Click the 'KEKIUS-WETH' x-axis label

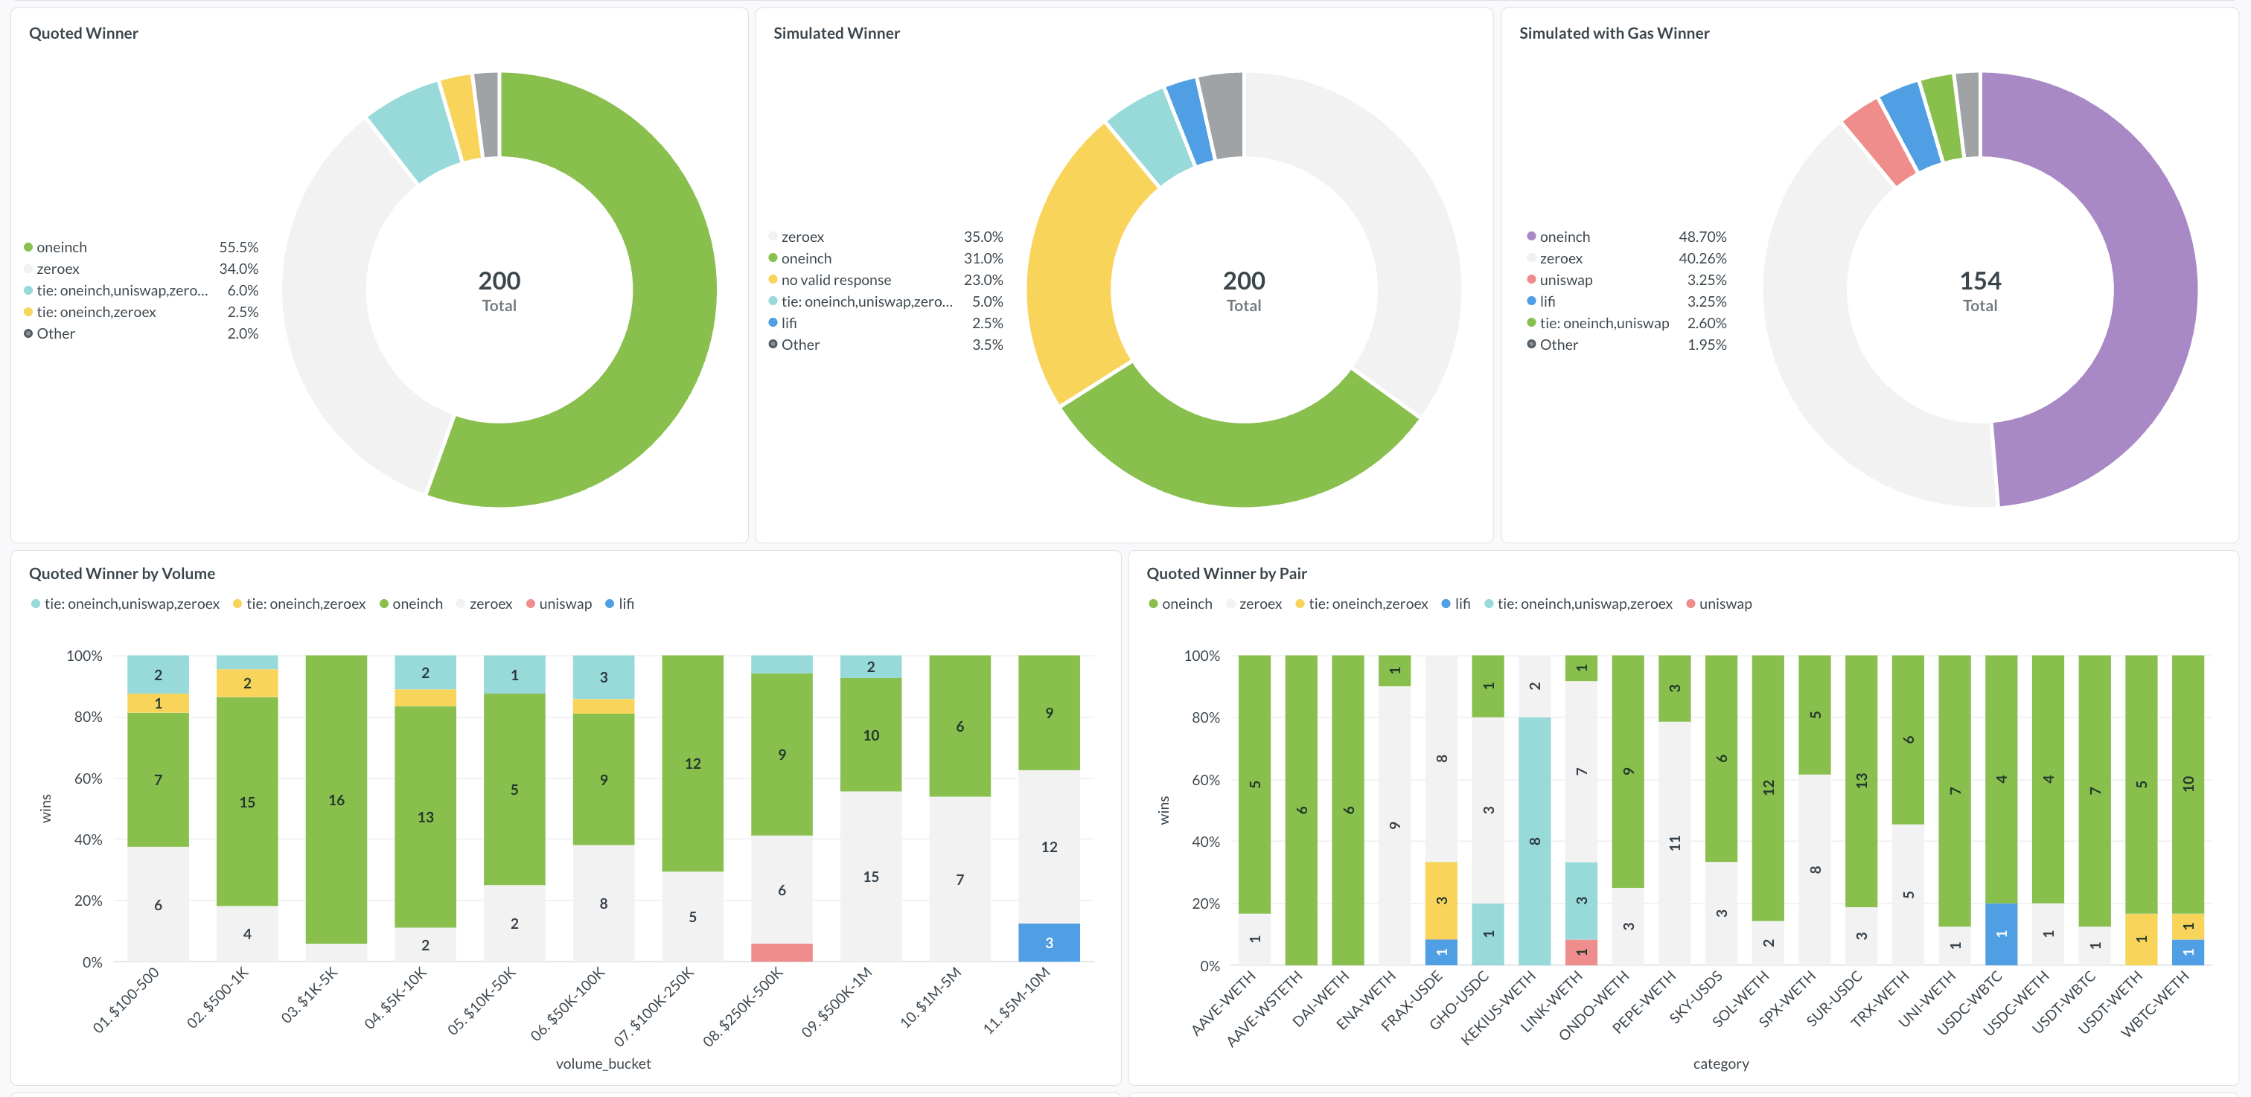coord(1498,1008)
